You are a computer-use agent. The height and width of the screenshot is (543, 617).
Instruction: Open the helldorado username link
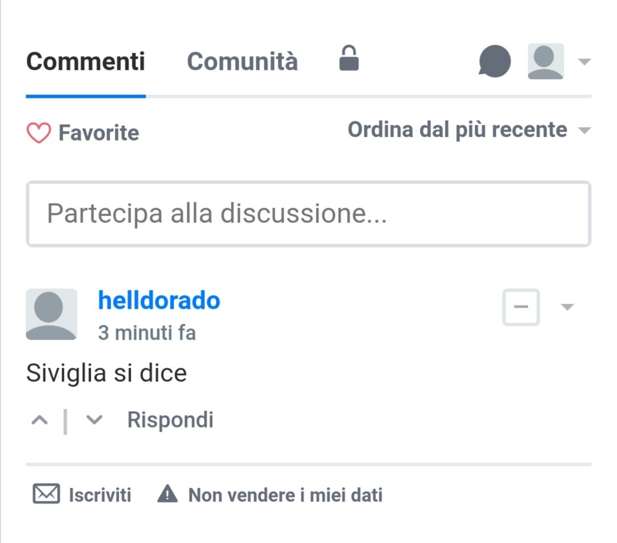[159, 300]
